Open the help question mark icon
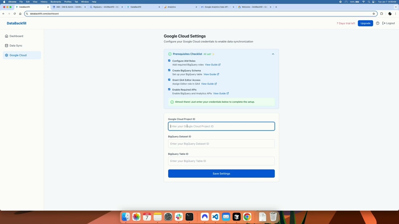This screenshot has width=399, height=224. (377, 23)
